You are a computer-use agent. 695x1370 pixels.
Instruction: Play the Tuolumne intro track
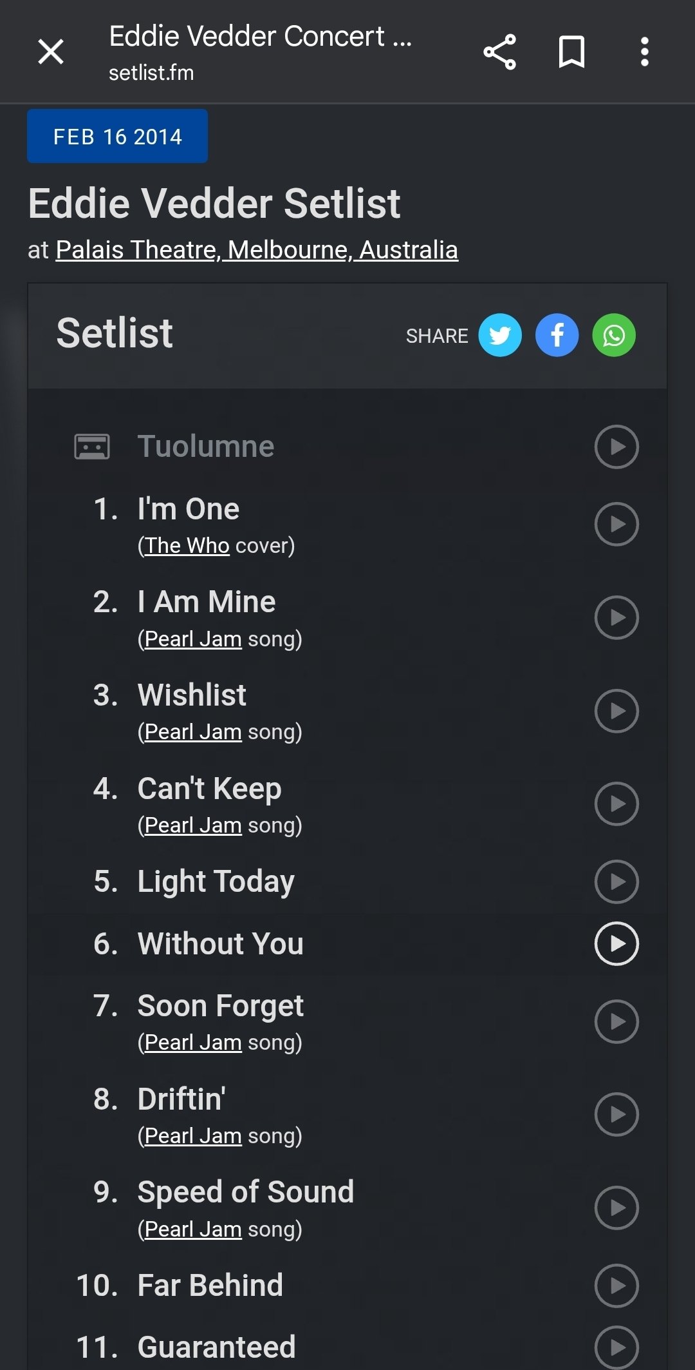pyautogui.click(x=616, y=447)
